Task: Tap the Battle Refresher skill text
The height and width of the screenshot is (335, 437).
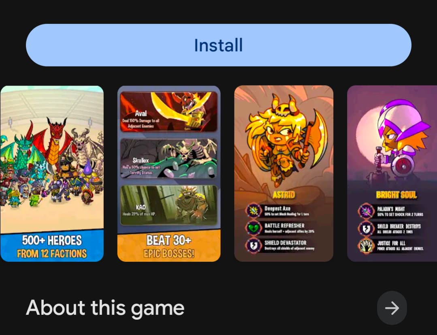Action: 284,226
